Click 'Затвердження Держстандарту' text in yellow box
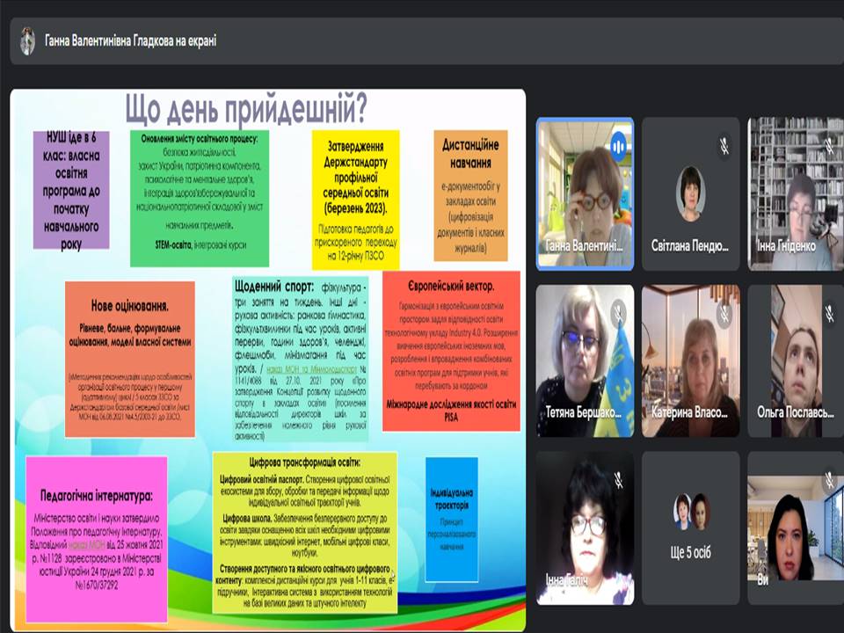The image size is (844, 633). [356, 153]
